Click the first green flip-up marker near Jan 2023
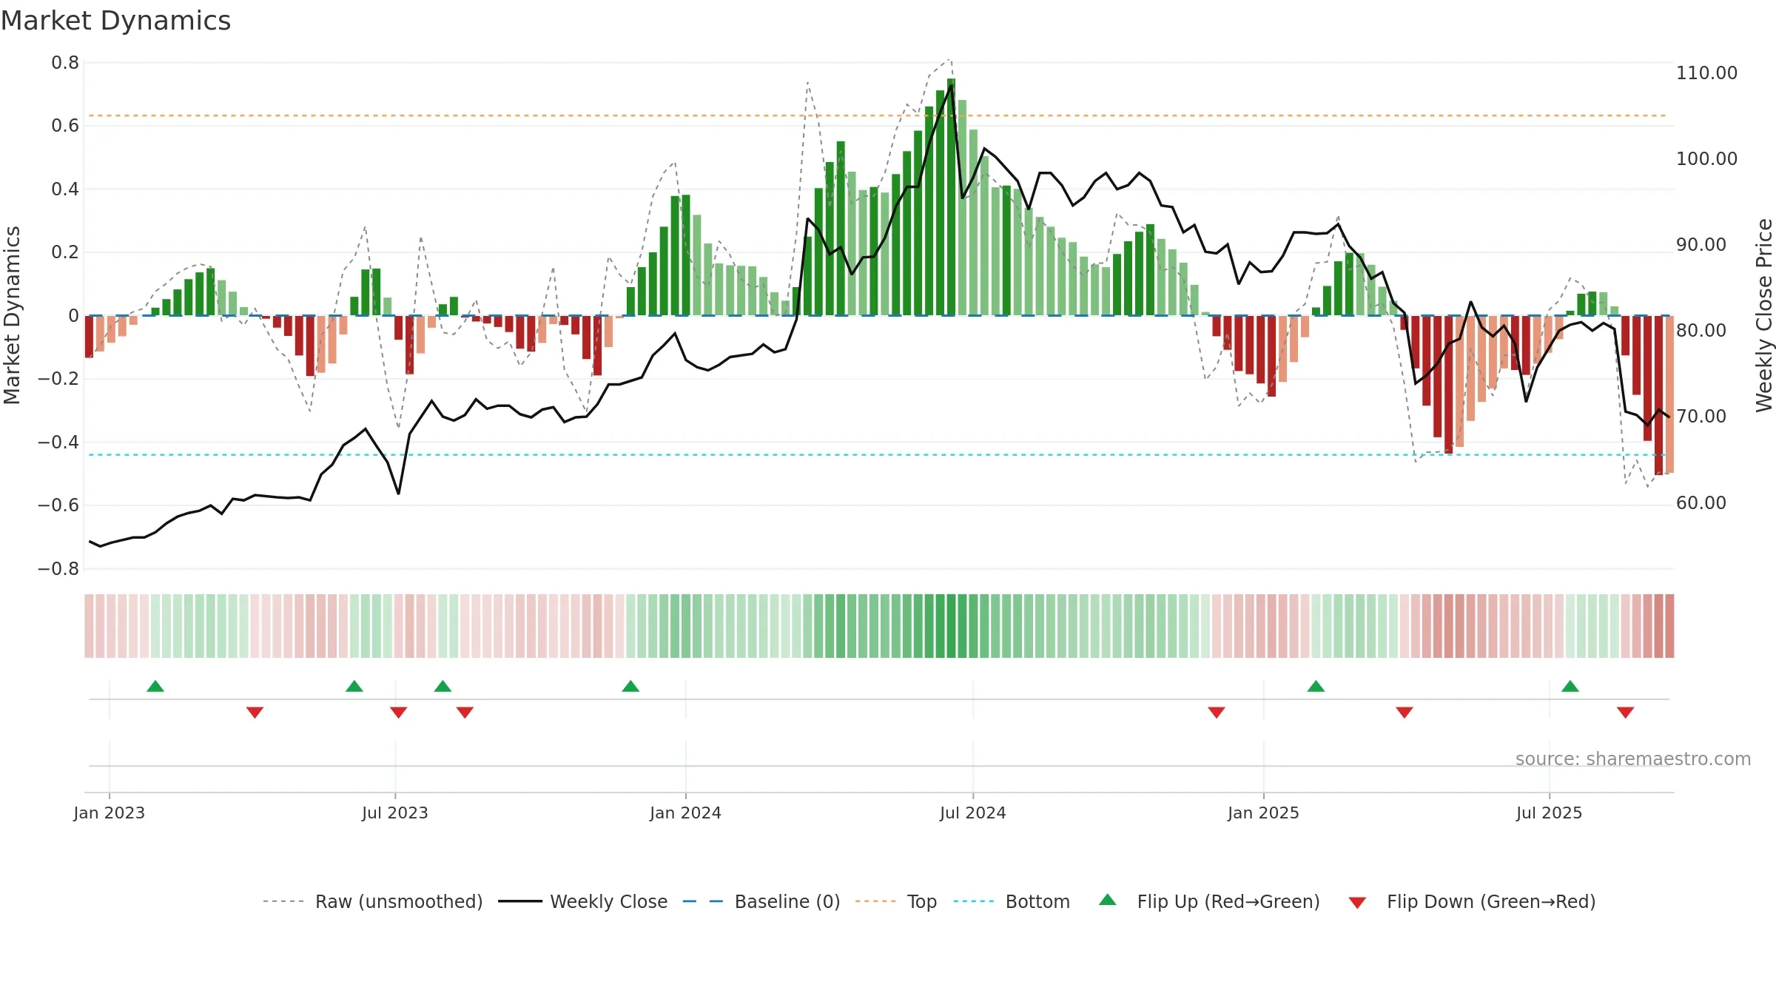The image size is (1776, 999). (155, 686)
